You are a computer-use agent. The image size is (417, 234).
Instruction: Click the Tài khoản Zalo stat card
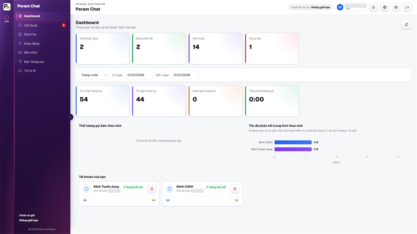[x=103, y=49]
